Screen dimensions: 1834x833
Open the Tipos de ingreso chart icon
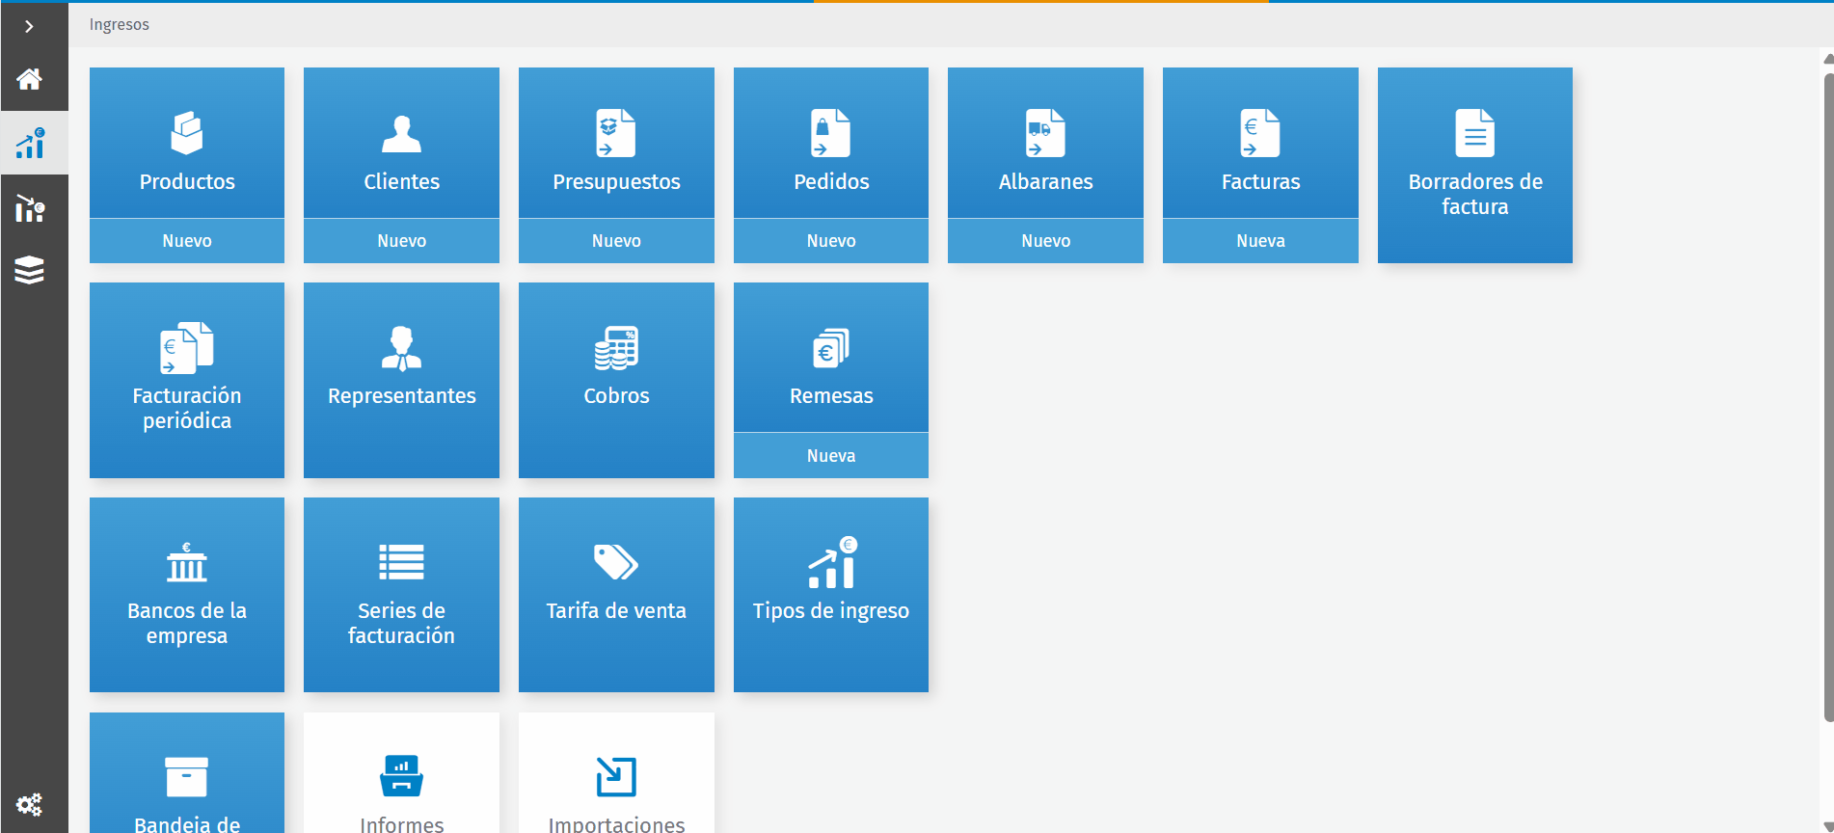832,562
